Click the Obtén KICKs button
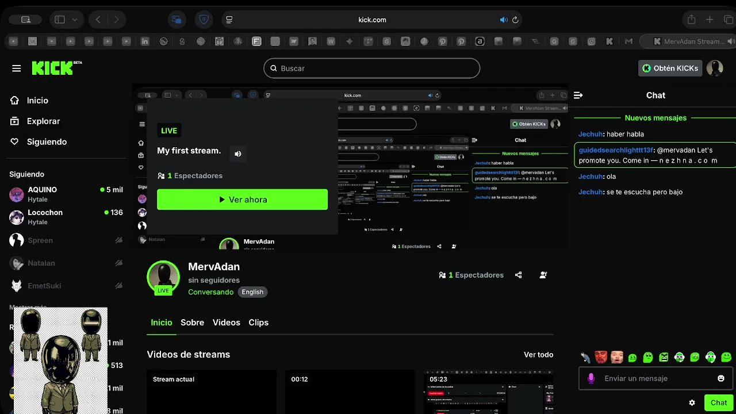736x414 pixels. coord(670,68)
